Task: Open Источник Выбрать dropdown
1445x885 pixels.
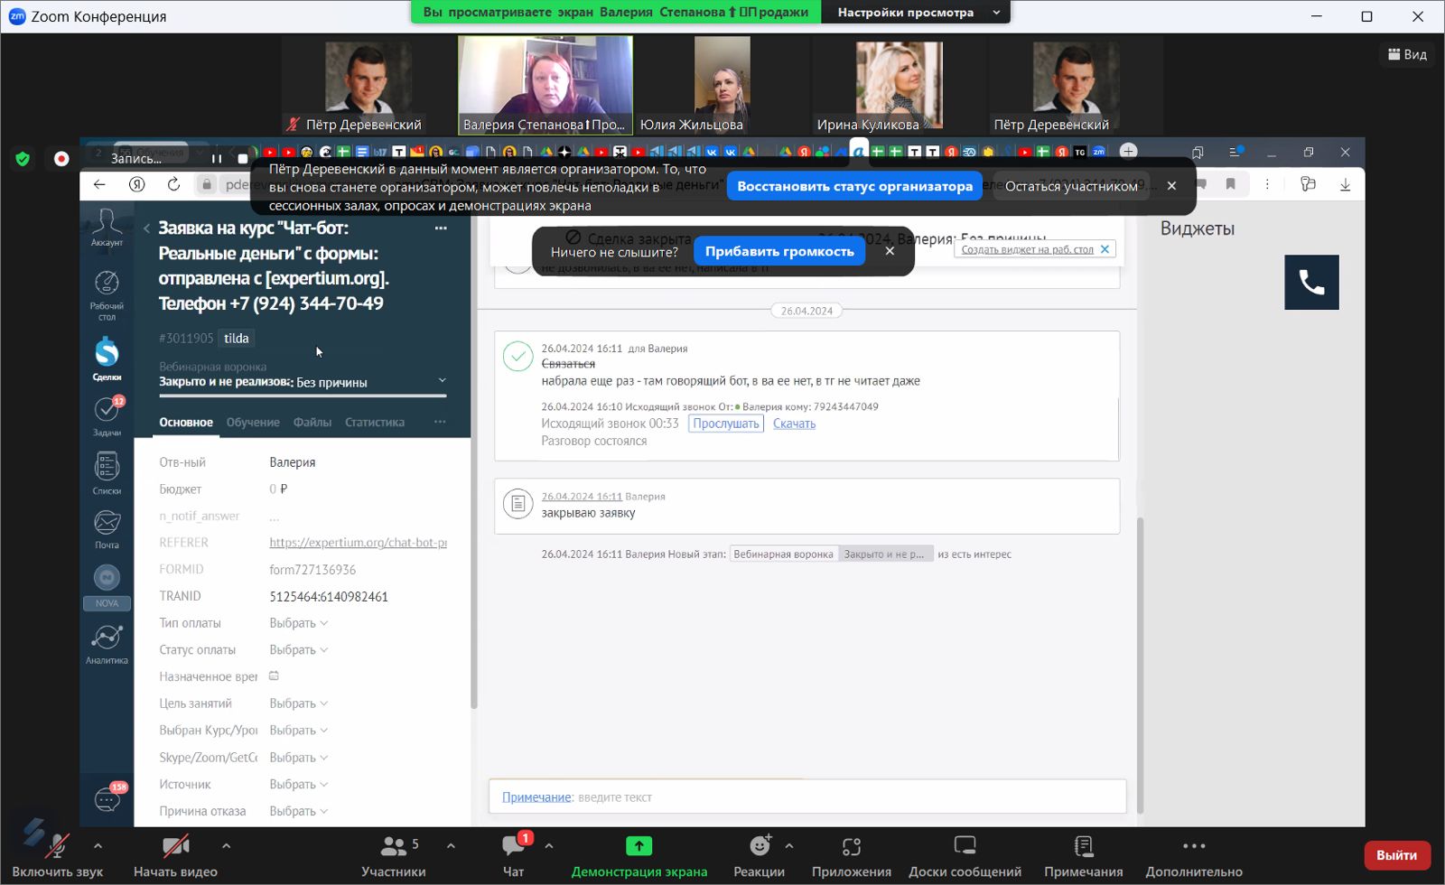Action: point(298,785)
